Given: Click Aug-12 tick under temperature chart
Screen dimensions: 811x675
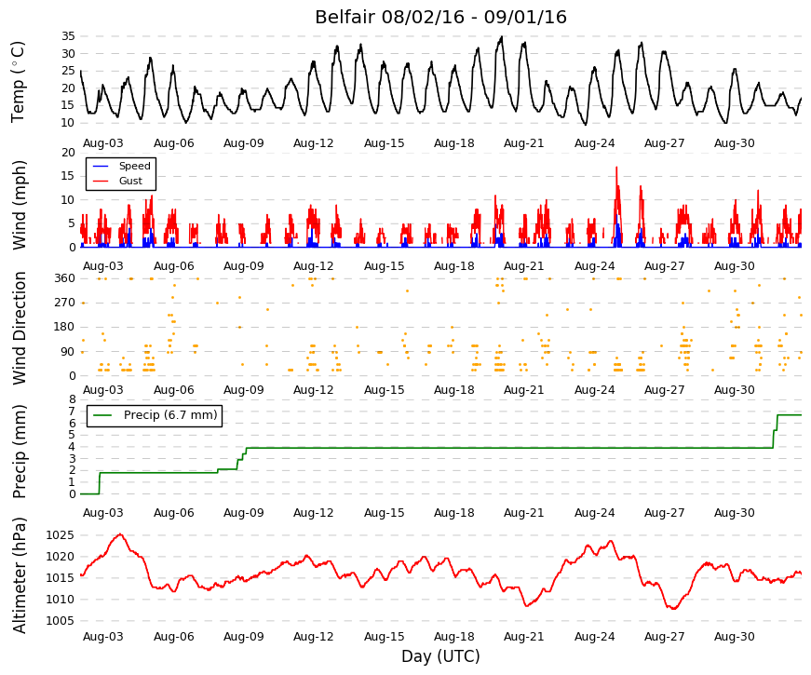Looking at the screenshot, I should coord(314,143).
